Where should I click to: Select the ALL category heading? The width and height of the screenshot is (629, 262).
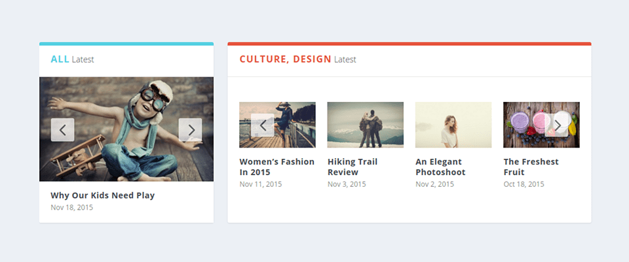pyautogui.click(x=60, y=59)
